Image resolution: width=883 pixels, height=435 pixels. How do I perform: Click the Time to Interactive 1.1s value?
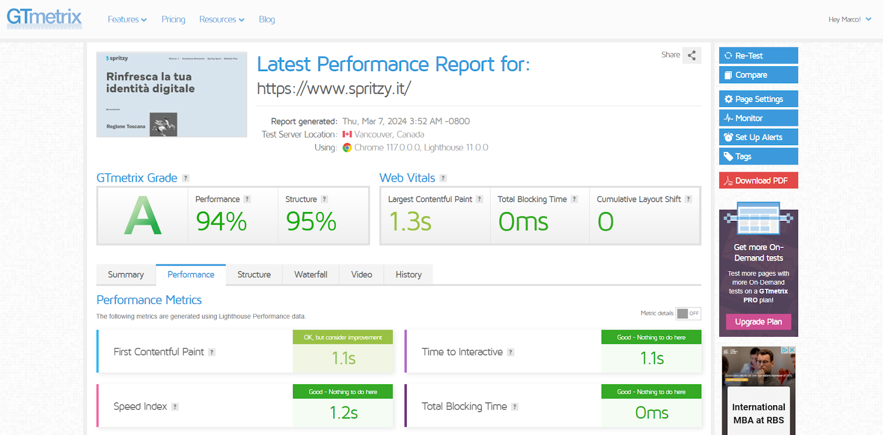652,359
